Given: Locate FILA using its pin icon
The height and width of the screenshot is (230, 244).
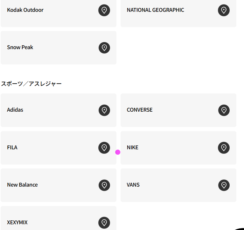Looking at the screenshot, I should pyautogui.click(x=104, y=148).
